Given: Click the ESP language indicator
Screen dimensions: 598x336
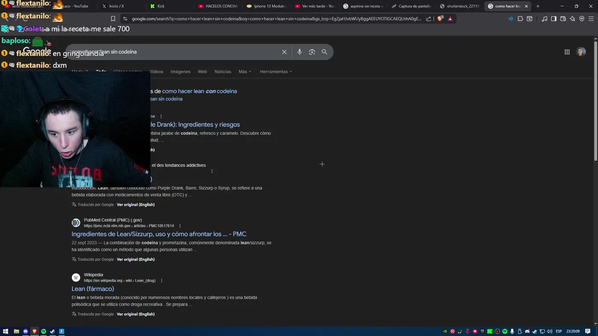Looking at the screenshot, I should pos(559,331).
